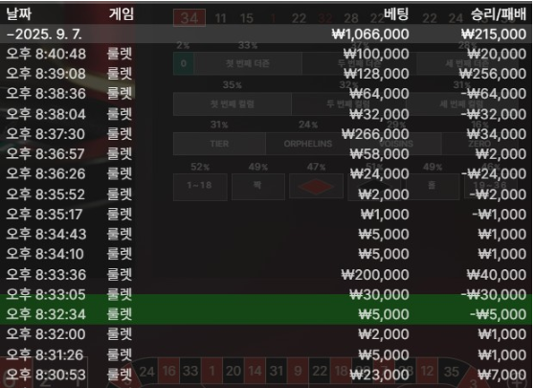The height and width of the screenshot is (388, 534).
Task: Click the 승리/패배 column header
Action: pos(499,14)
